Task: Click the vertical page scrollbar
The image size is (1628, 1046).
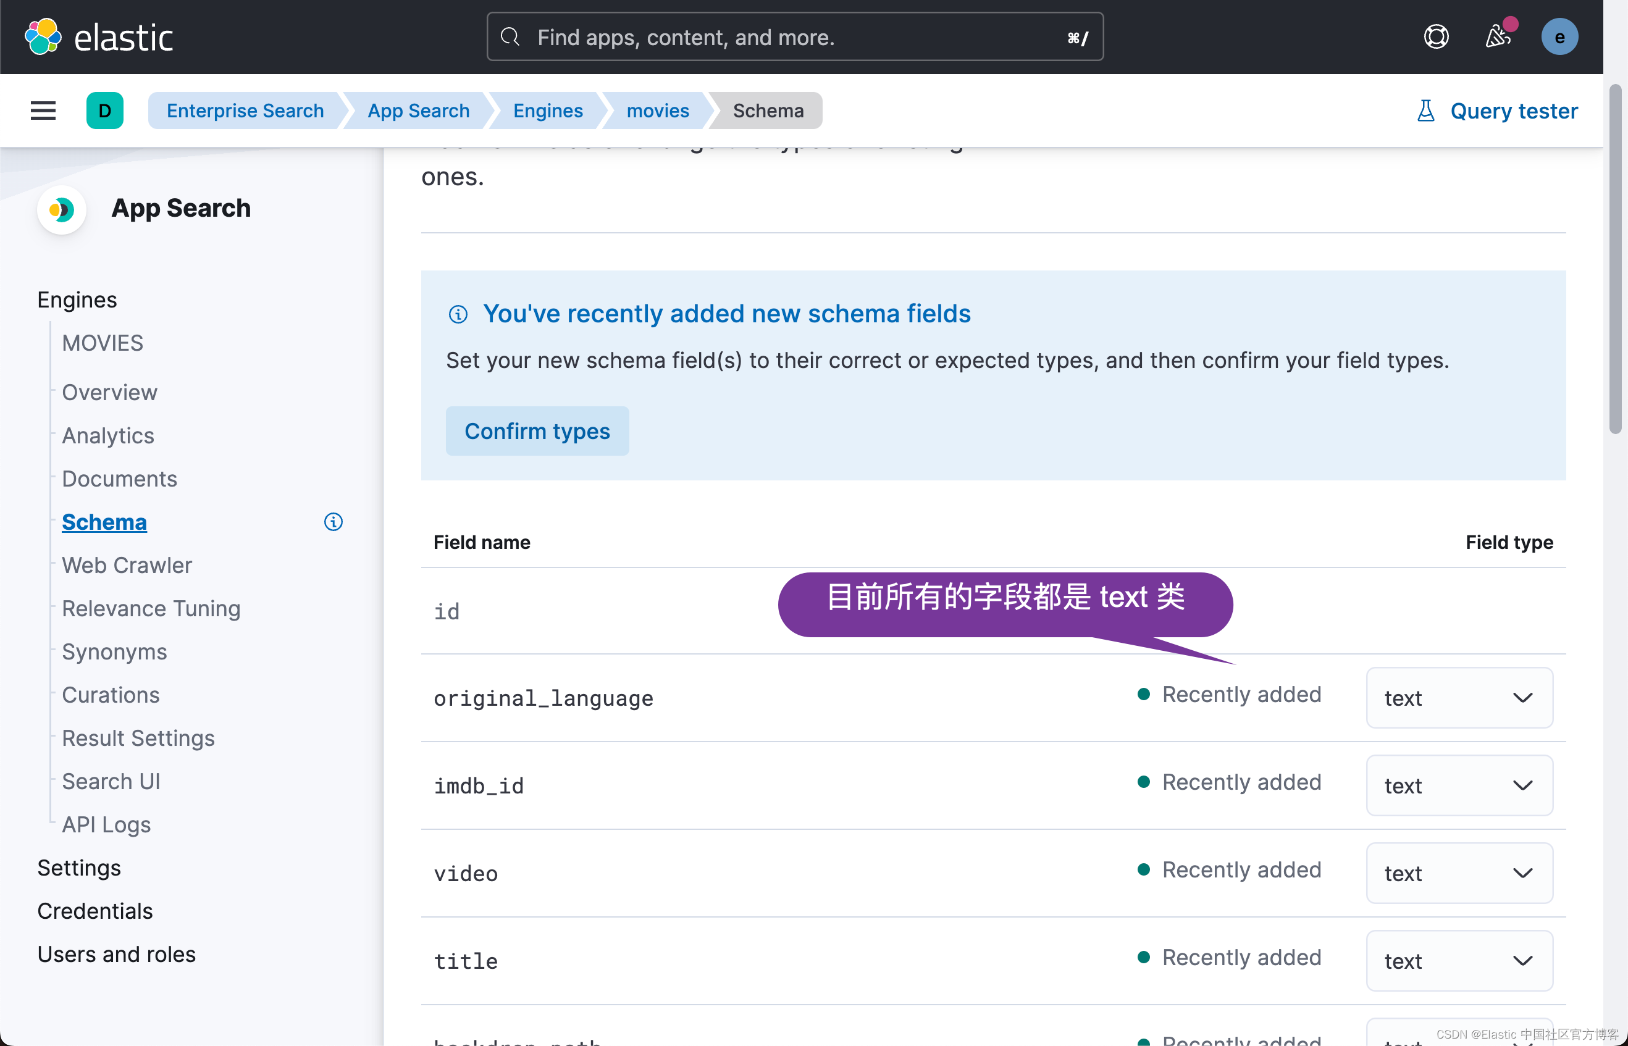Action: coord(1615,258)
